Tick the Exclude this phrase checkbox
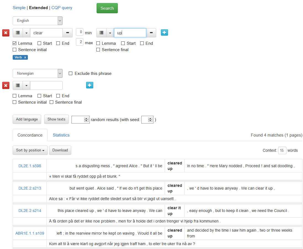The height and width of the screenshot is (249, 303). pyautogui.click(x=71, y=74)
